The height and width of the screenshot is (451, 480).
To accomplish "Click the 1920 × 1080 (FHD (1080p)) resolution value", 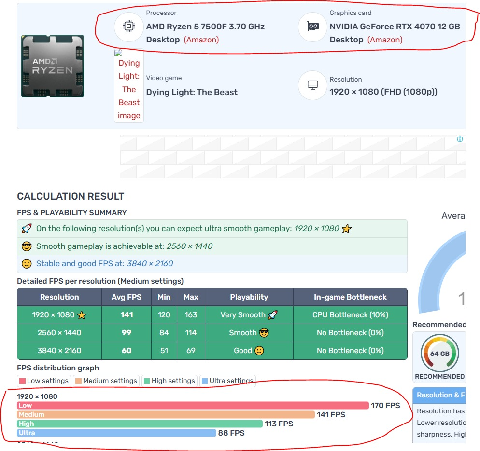I will [383, 92].
